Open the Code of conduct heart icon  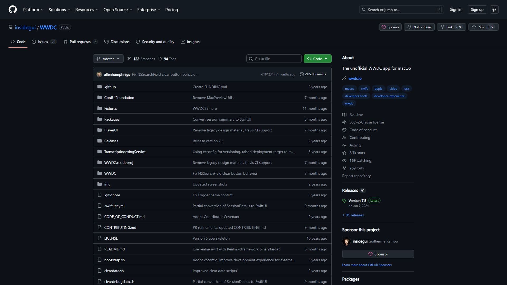(344, 130)
